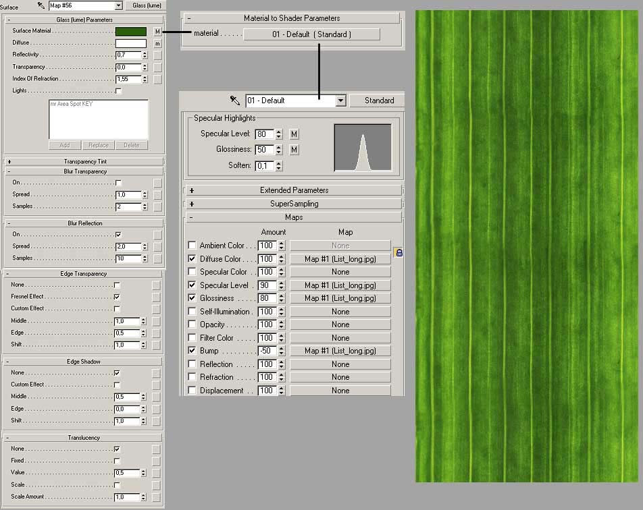The height and width of the screenshot is (510, 643).
Task: Expand the Extended Parameters rollout
Action: [x=292, y=190]
